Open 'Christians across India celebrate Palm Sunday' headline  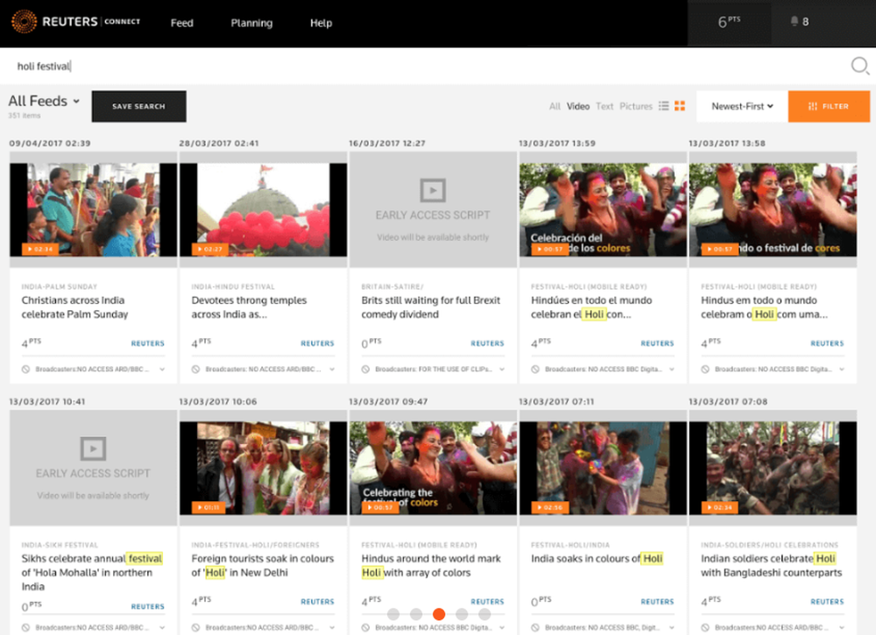pyautogui.click(x=74, y=307)
